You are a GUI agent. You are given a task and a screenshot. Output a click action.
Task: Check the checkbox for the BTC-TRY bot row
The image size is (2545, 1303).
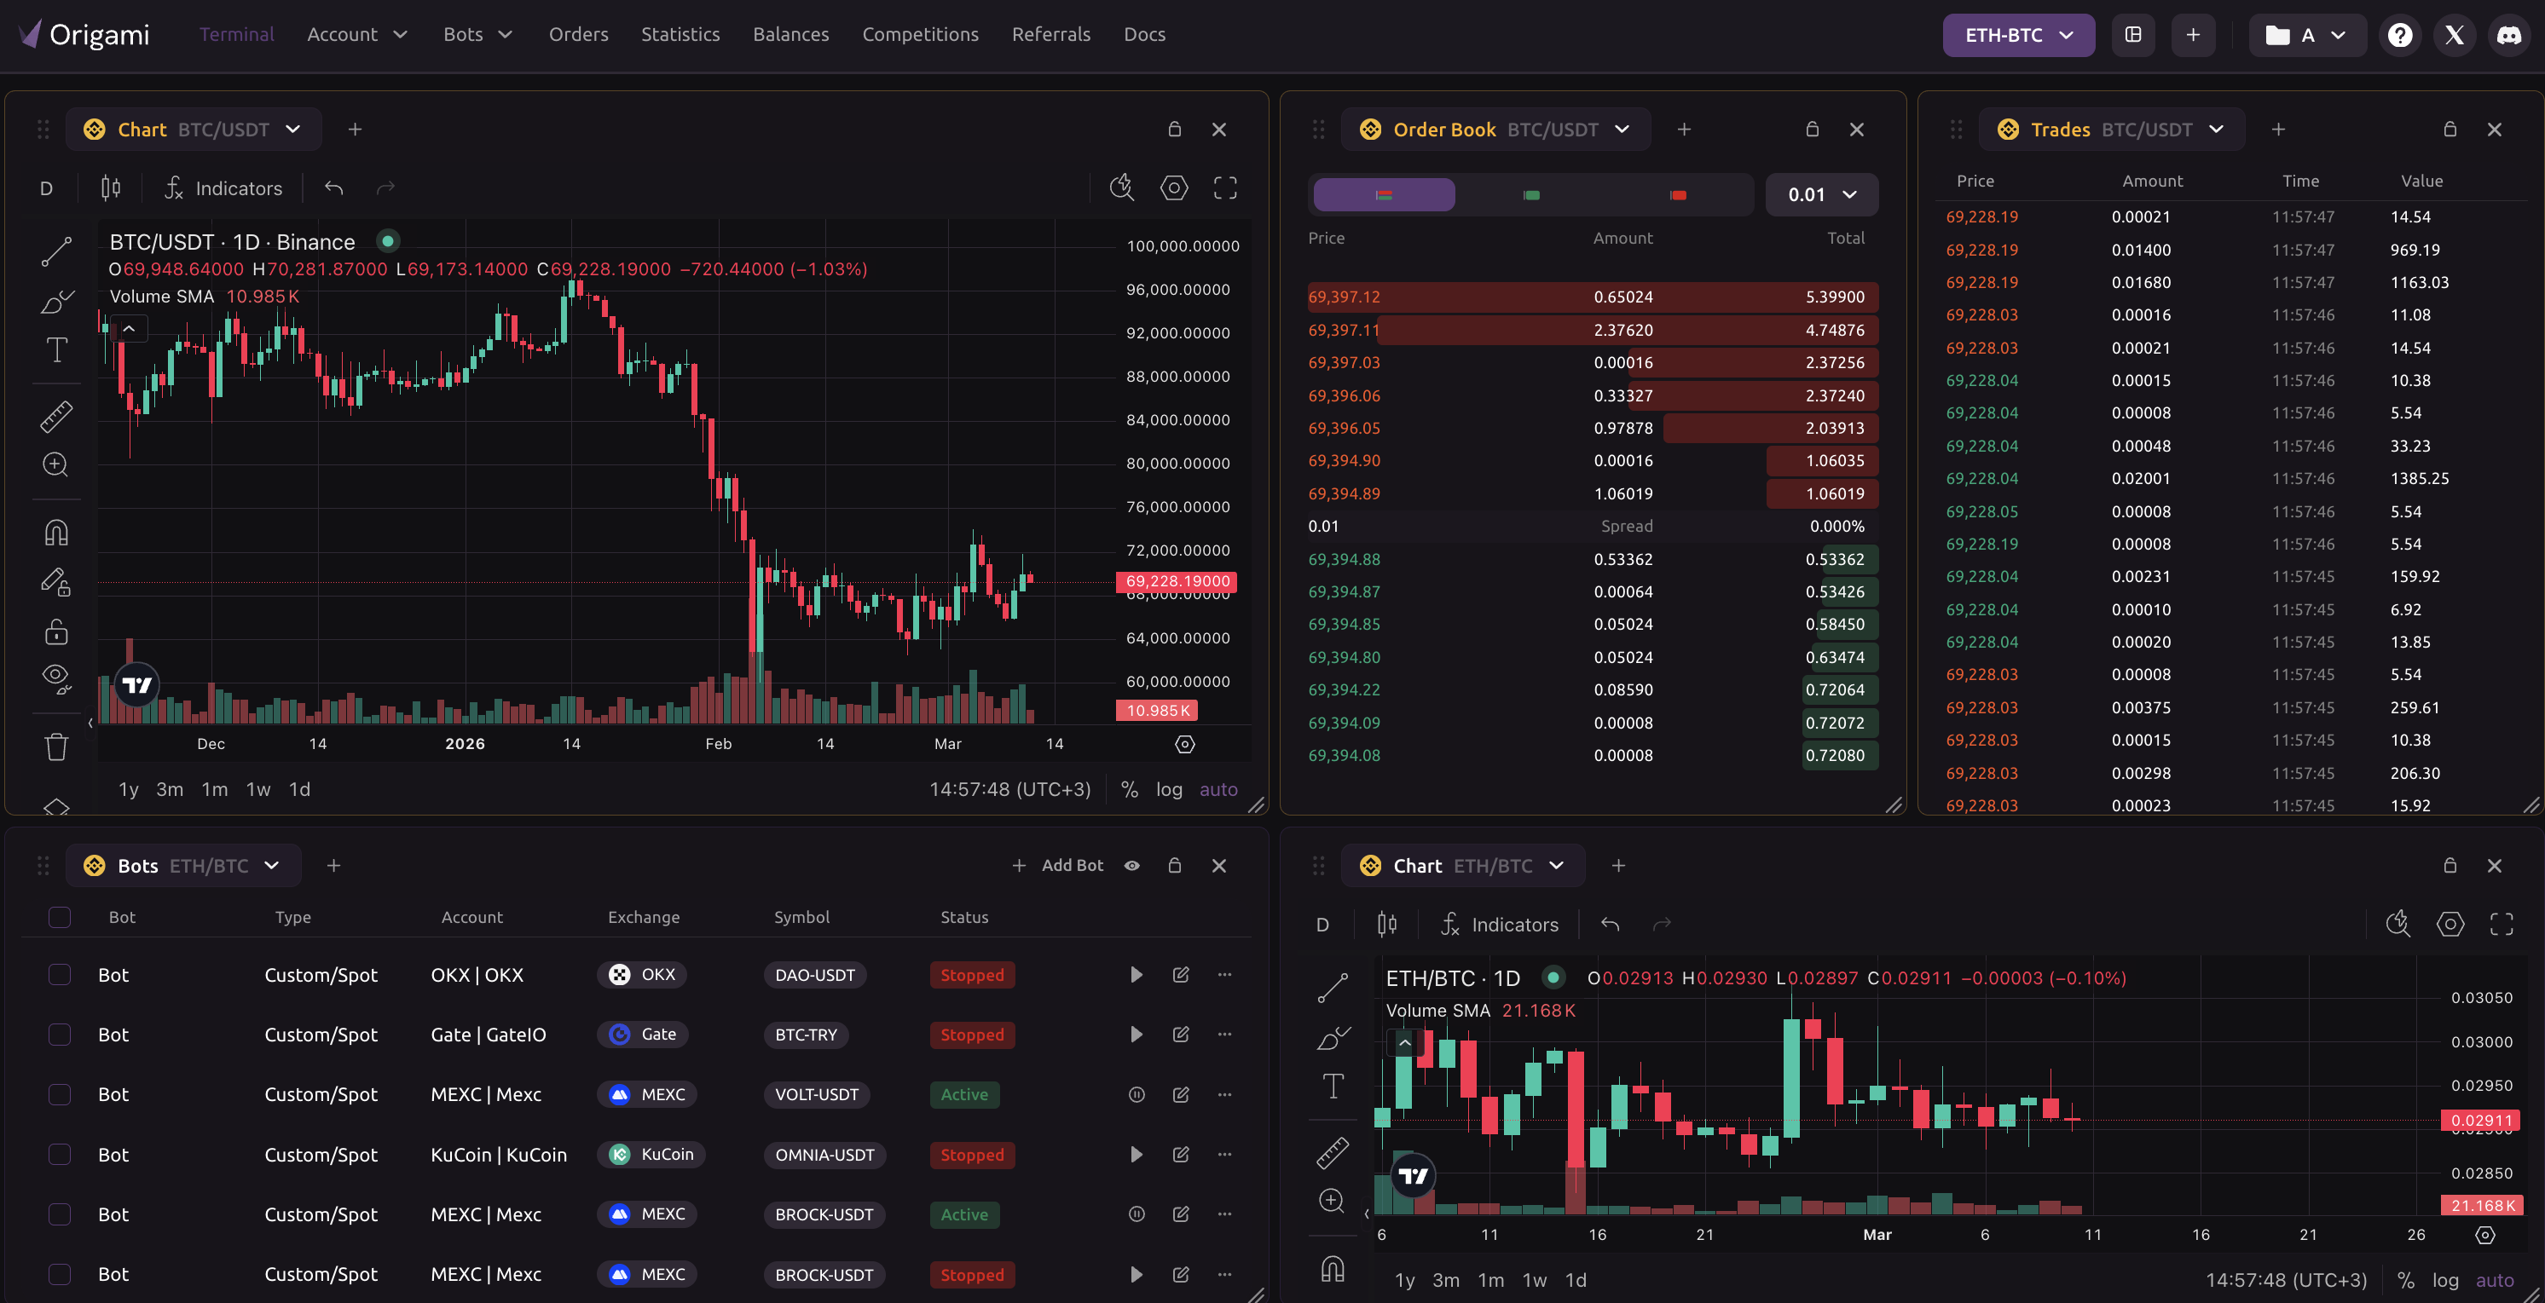[x=60, y=1035]
